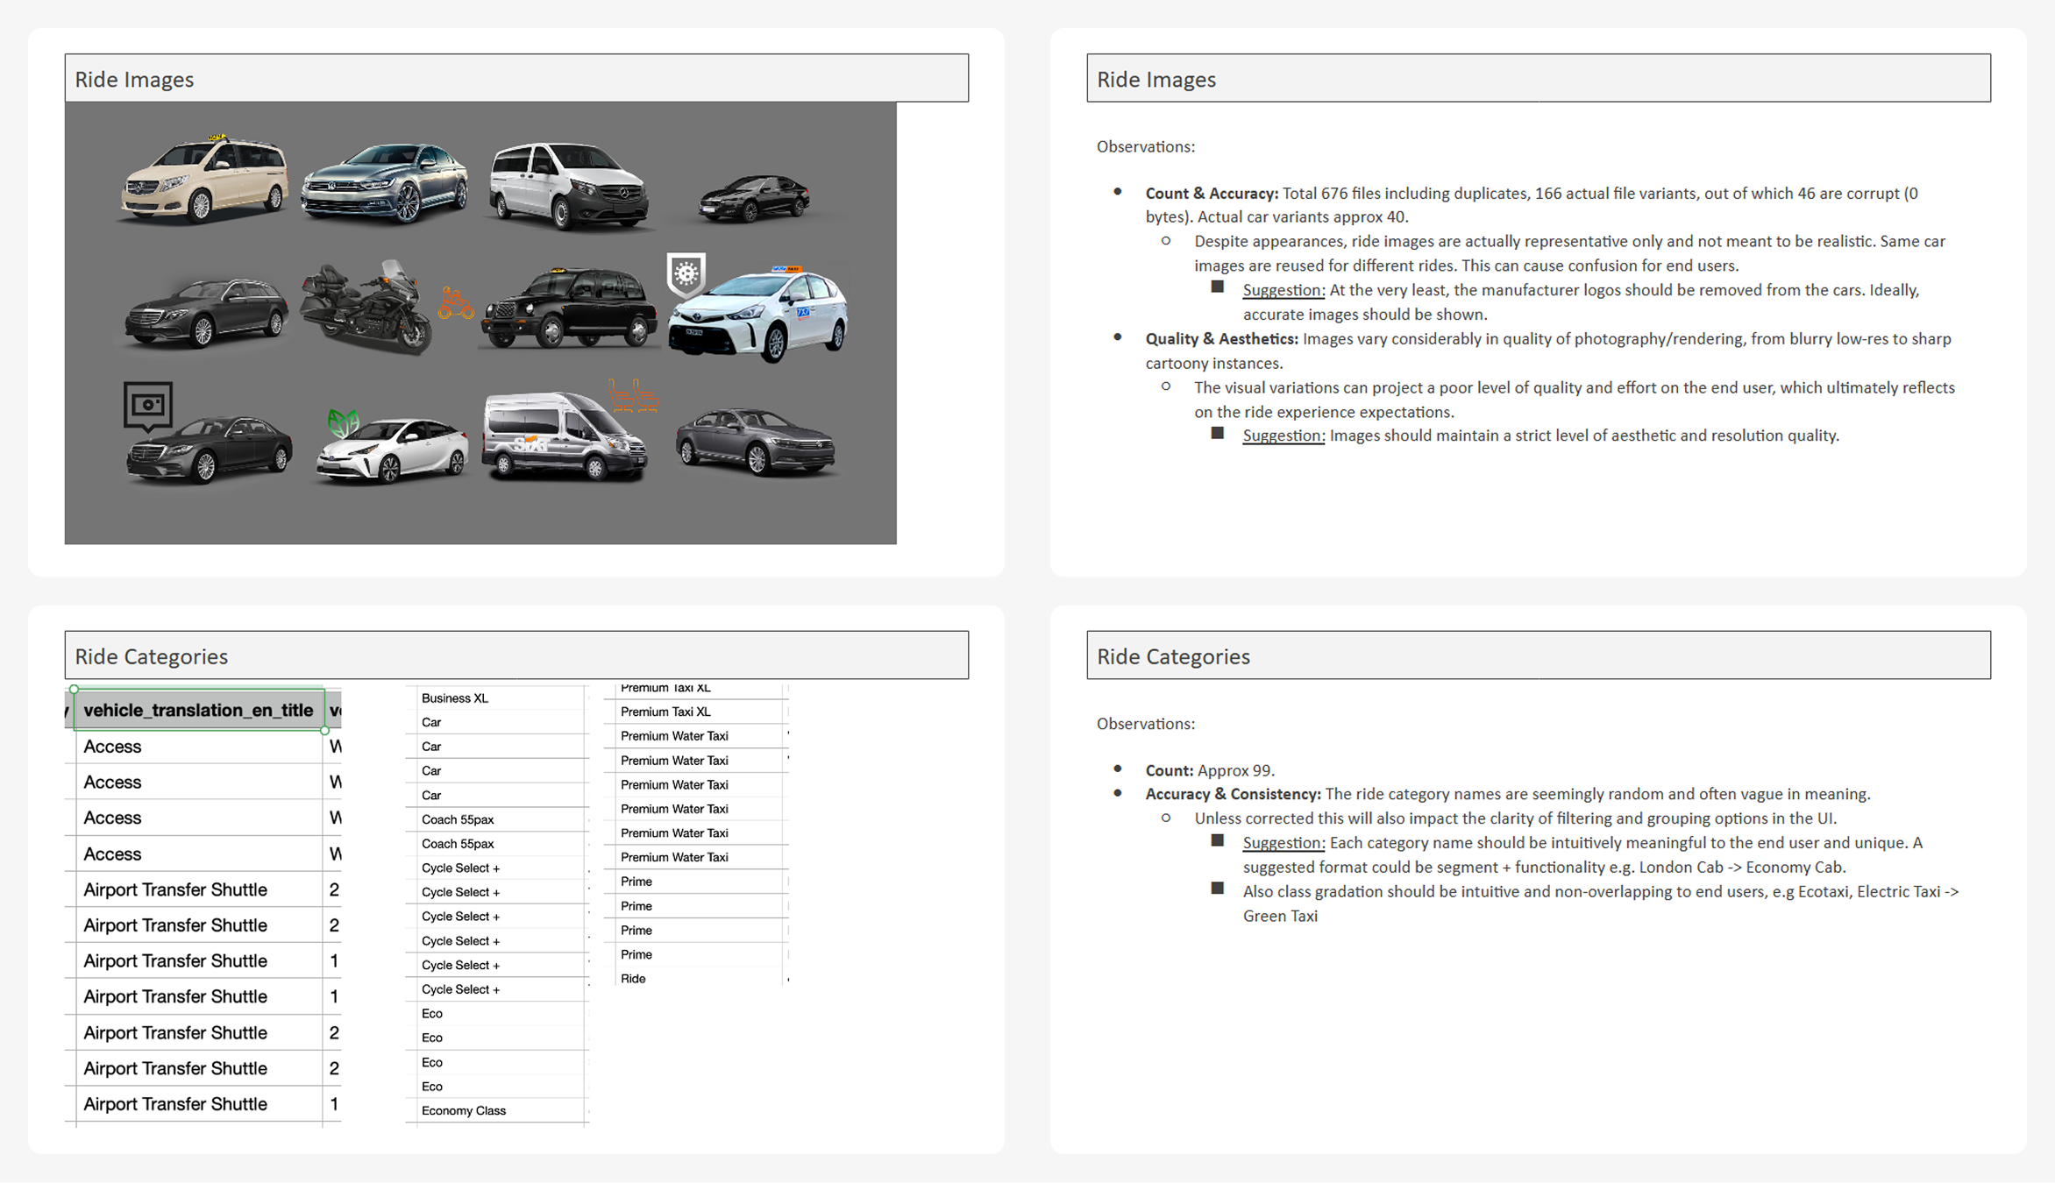The image size is (2055, 1183).
Task: Select the black motorcycle image
Action: pyautogui.click(x=366, y=308)
